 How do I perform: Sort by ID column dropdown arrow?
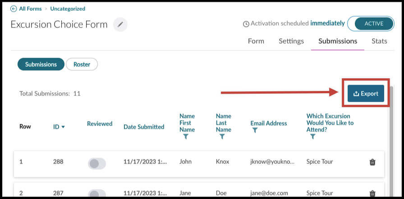pos(63,127)
